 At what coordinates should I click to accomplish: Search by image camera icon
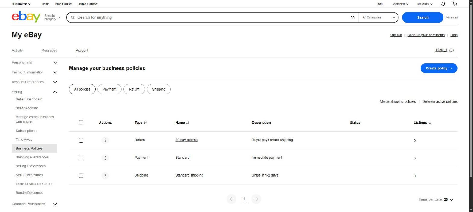tap(352, 17)
